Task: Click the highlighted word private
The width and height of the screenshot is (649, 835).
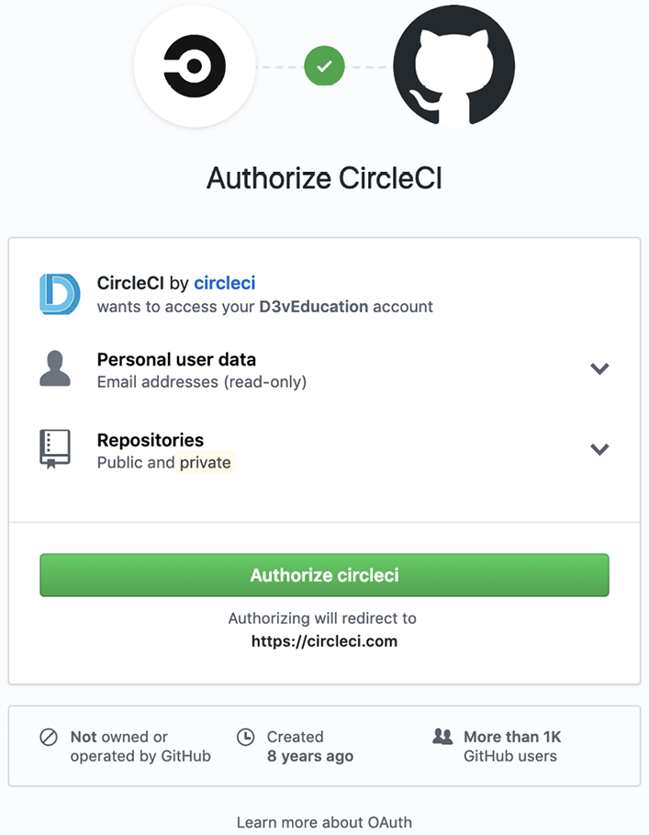Action: [206, 463]
